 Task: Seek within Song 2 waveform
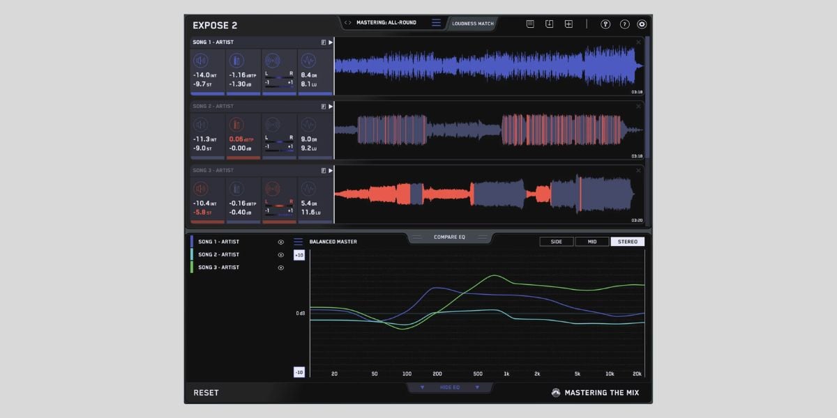point(489,130)
